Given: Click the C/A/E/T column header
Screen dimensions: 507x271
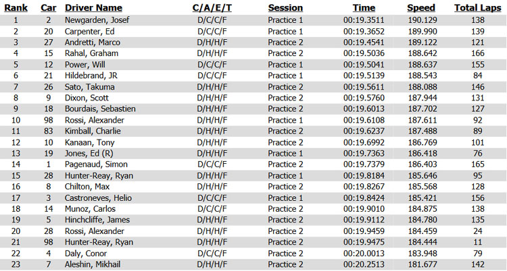Looking at the screenshot, I should point(212,7).
